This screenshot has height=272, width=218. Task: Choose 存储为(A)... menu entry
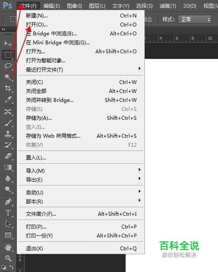tap(81, 118)
